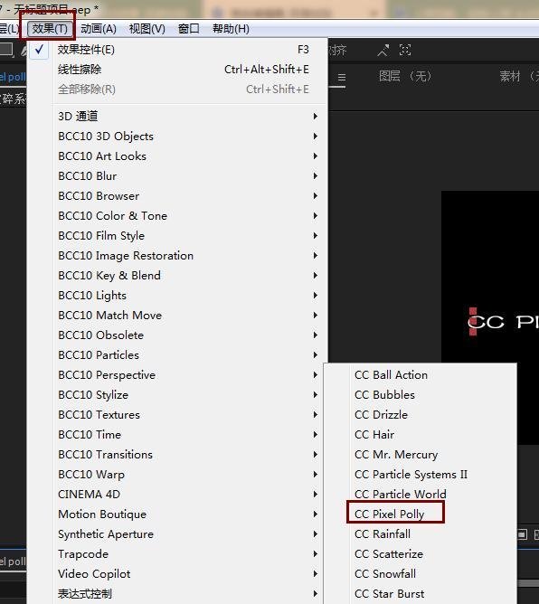This screenshot has width=539, height=604.
Task: Apply the CC Drizzle effect
Action: (420, 415)
